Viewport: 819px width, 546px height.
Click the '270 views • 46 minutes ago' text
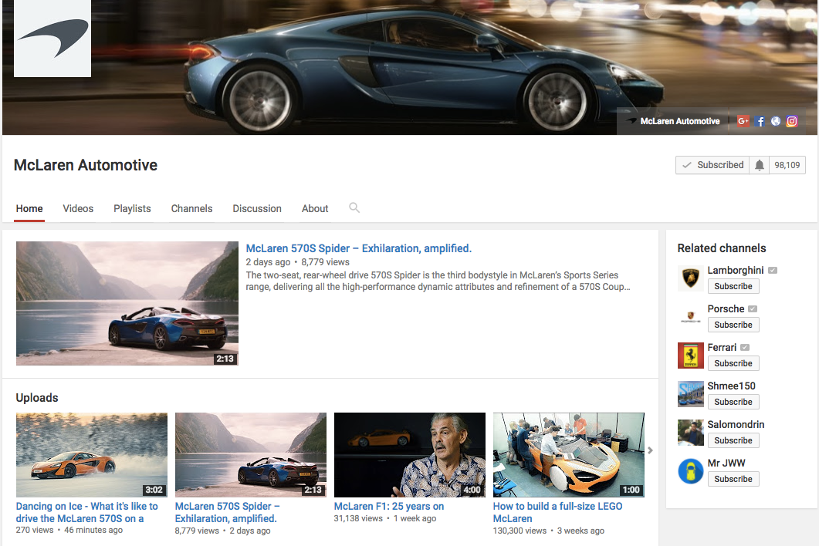[x=69, y=530]
